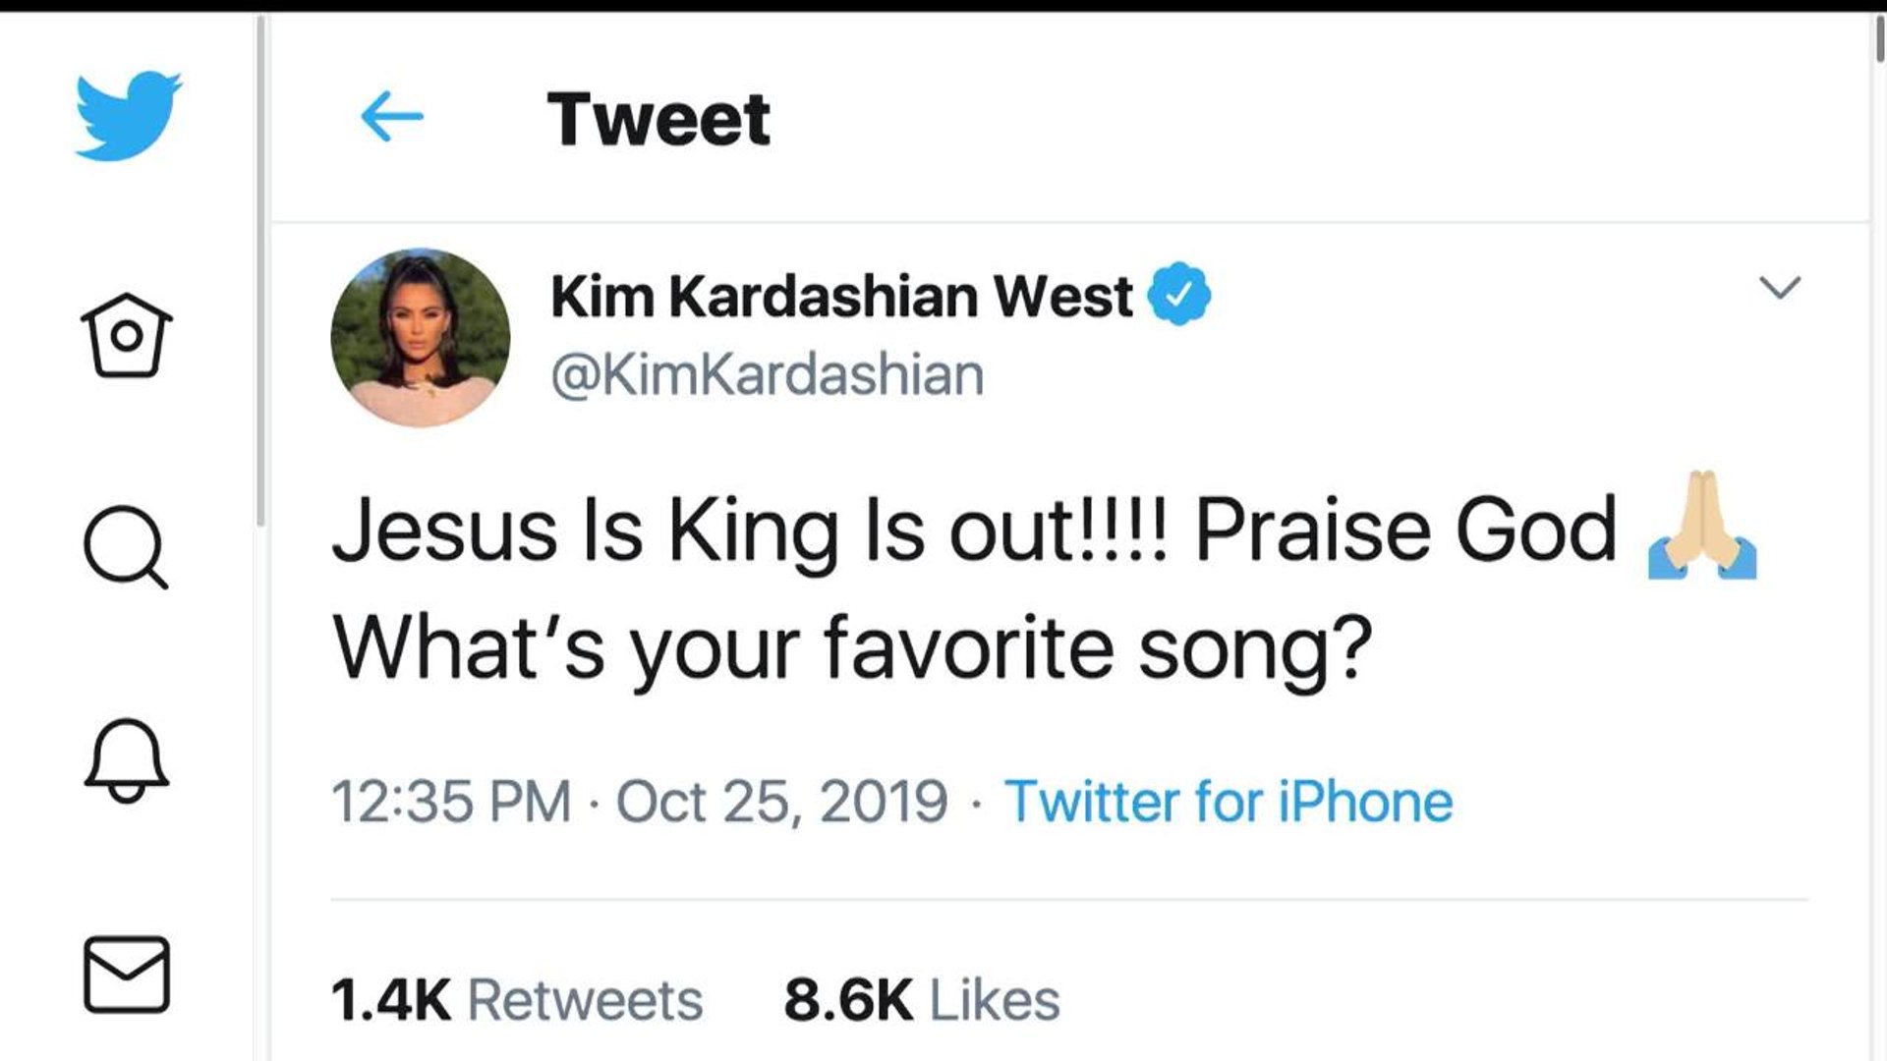Open the Messages envelope icon

pyautogui.click(x=126, y=975)
